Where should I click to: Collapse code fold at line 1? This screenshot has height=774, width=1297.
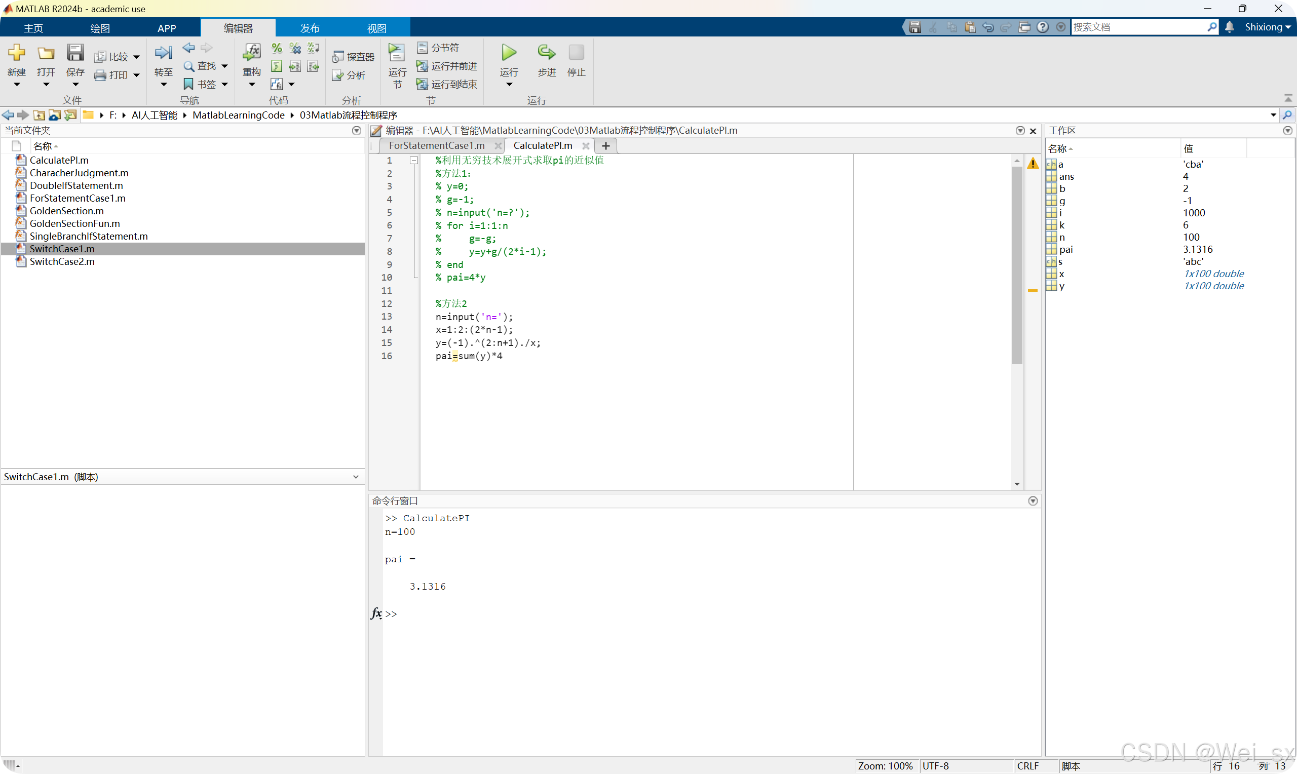tap(413, 161)
